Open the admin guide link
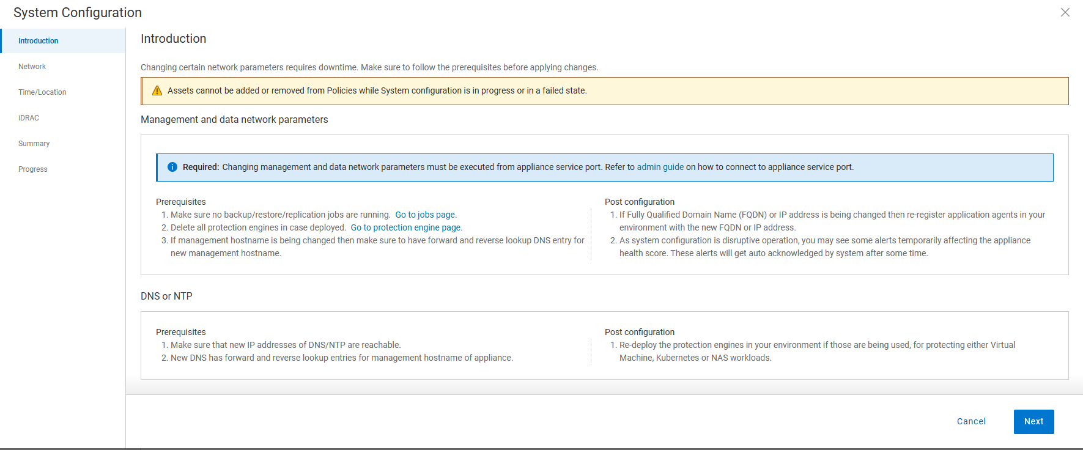1083x450 pixels. click(x=660, y=167)
